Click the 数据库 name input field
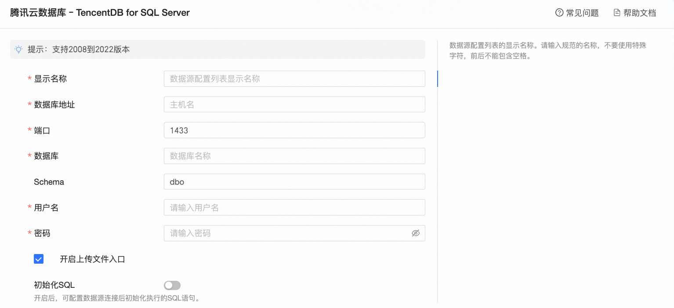 (294, 156)
